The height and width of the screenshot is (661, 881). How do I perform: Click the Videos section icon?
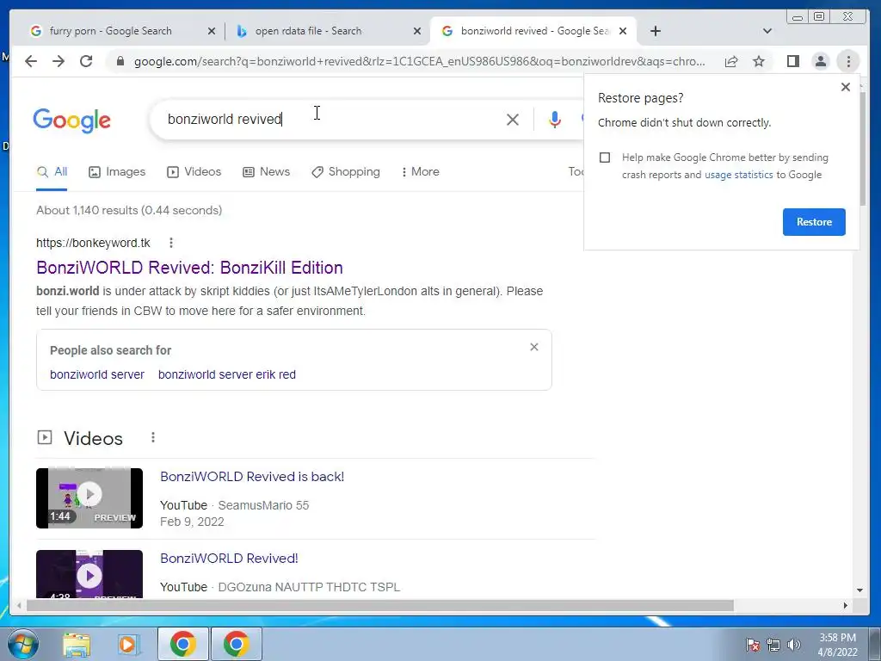(x=45, y=437)
